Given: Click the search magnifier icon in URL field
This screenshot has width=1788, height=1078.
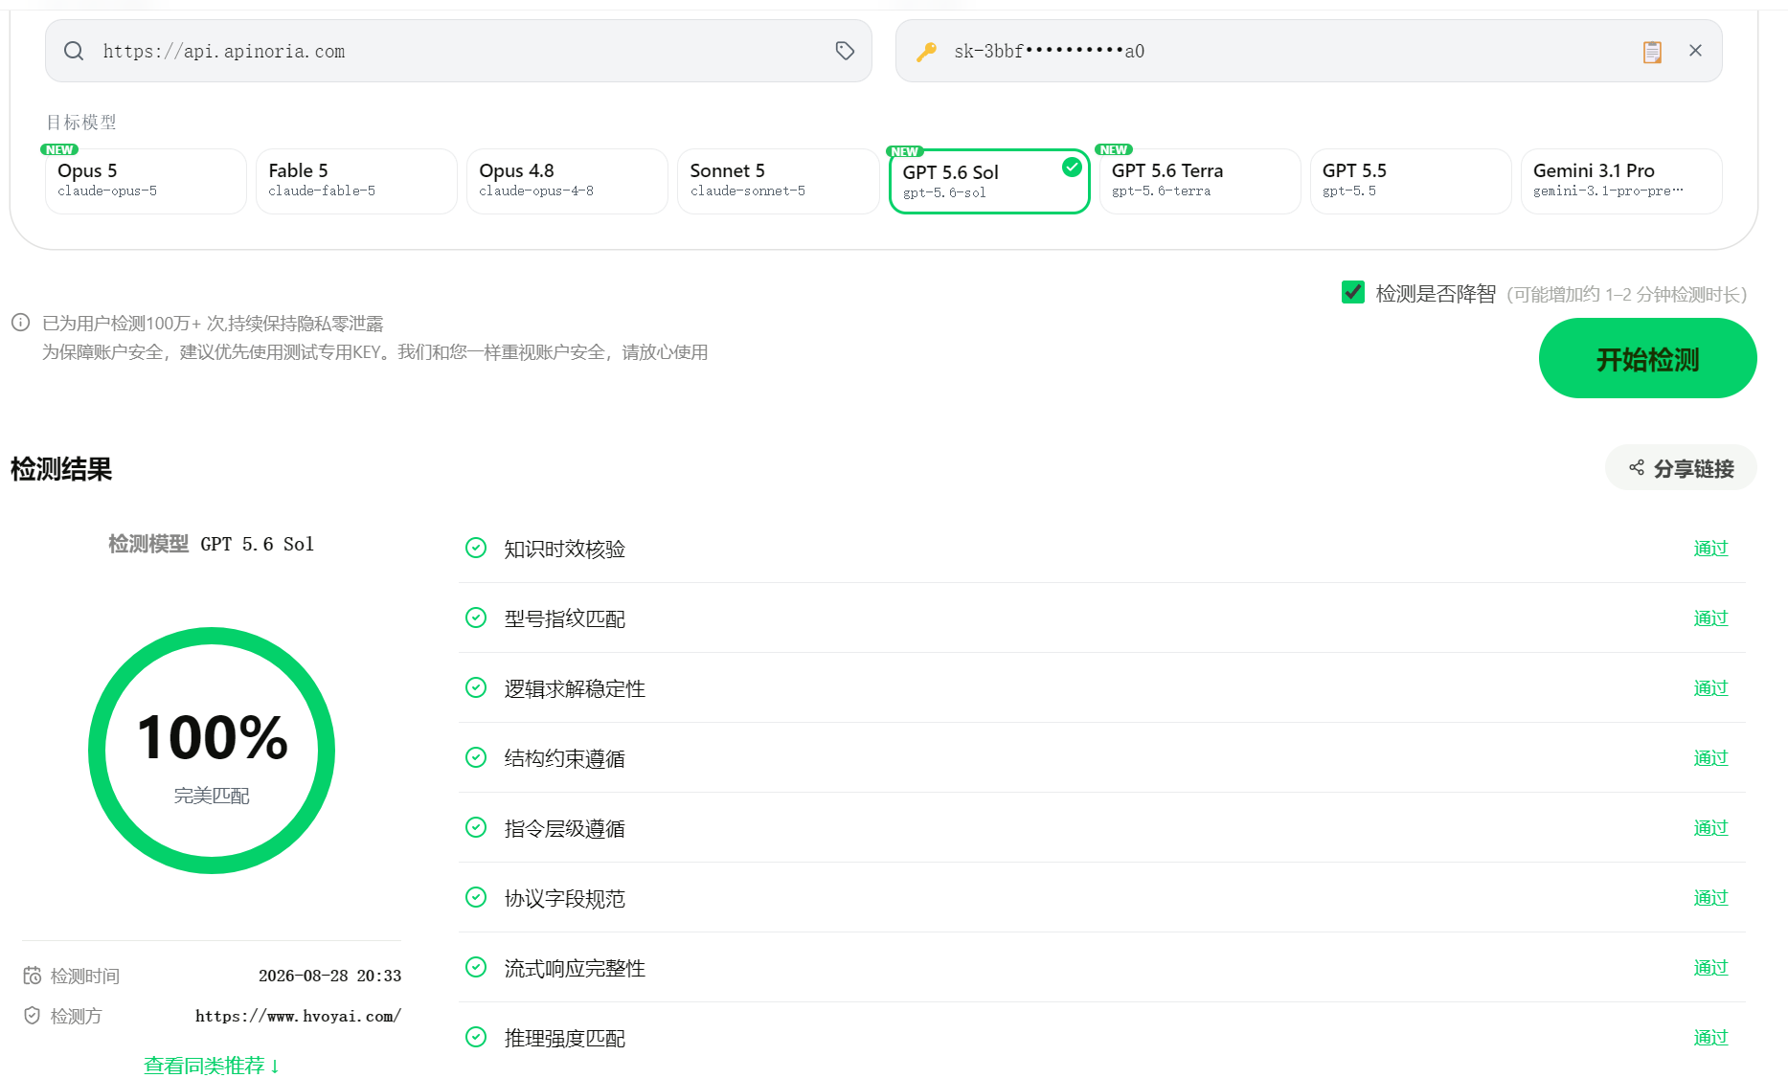Looking at the screenshot, I should 74,51.
